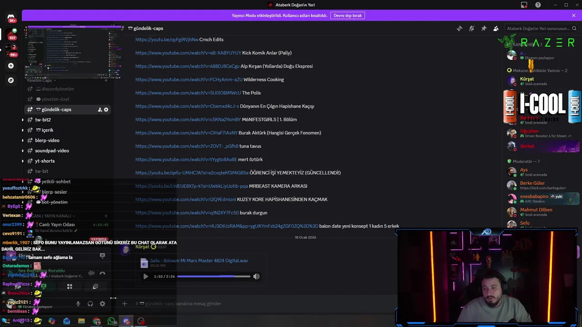Open the burak durgun YouTube link
582x327 pixels.
pyautogui.click(x=187, y=213)
